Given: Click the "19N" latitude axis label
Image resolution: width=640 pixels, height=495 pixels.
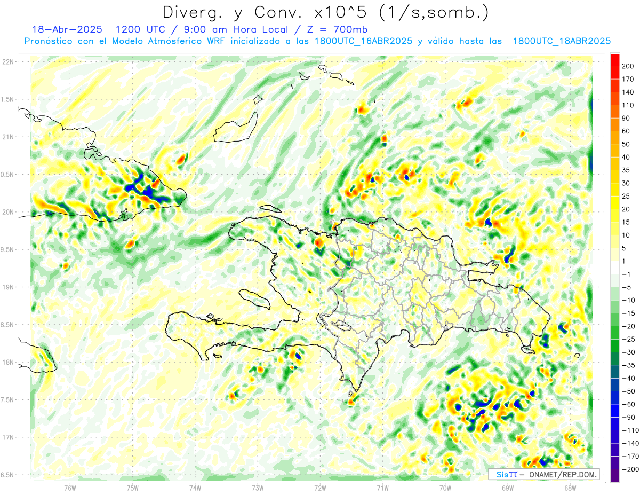Looking at the screenshot, I should [x=8, y=287].
